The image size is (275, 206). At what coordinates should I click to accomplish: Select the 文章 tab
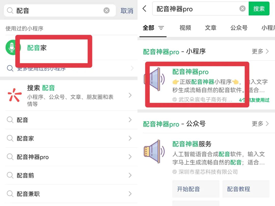(x=211, y=28)
